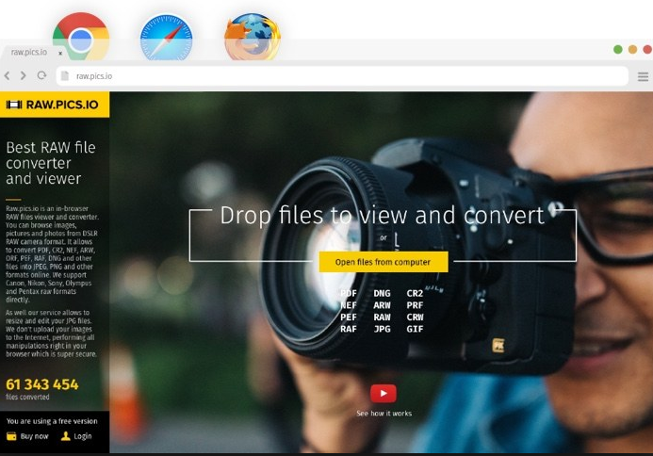
Task: Play the YouTube video icon
Action: 384,394
